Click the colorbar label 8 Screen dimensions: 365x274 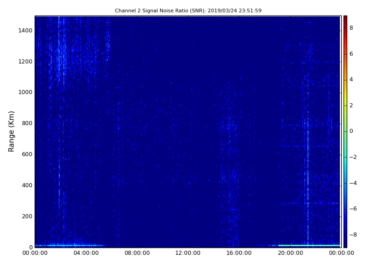coord(351,28)
